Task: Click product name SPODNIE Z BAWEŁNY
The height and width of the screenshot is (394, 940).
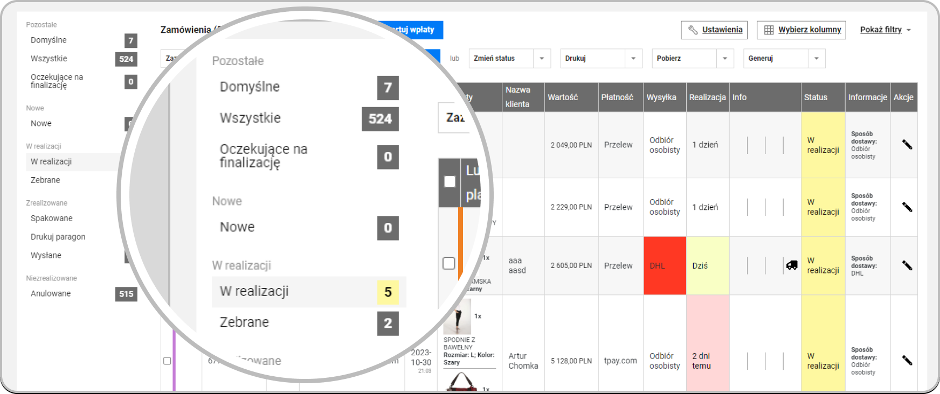Action: pyautogui.click(x=459, y=343)
